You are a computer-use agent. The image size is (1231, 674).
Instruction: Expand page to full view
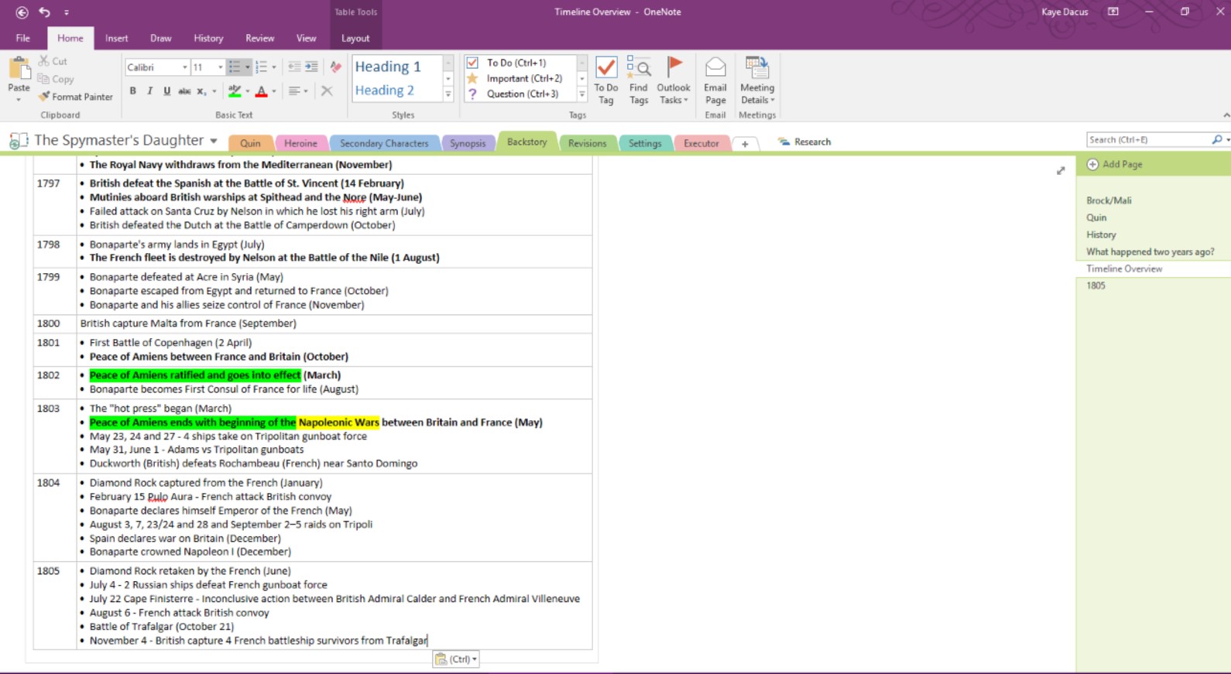click(x=1061, y=170)
